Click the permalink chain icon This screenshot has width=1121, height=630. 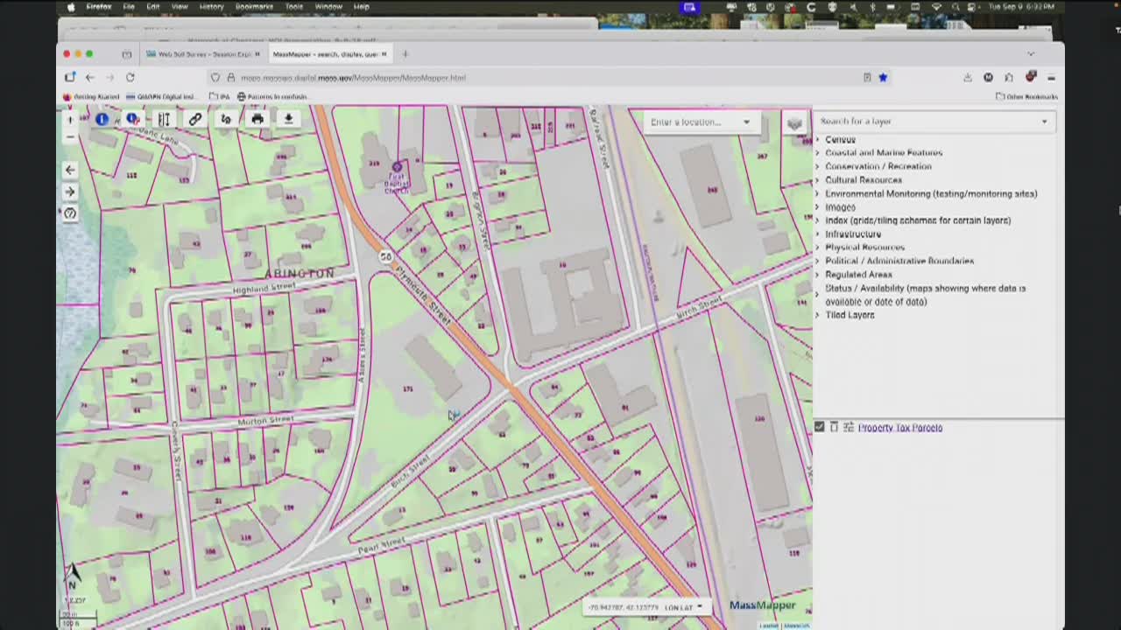194,119
